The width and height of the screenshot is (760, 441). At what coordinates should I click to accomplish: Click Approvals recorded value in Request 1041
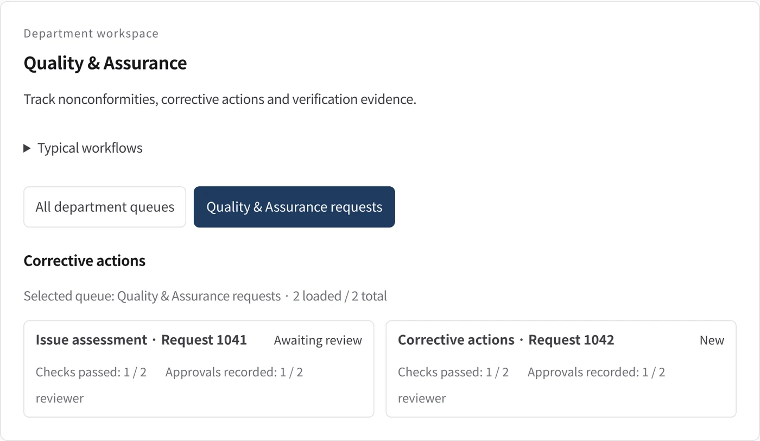click(x=234, y=372)
